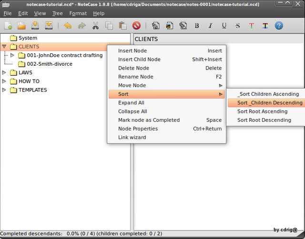Choose Mark node as Completed
This screenshot has width=305, height=239.
tap(166, 120)
